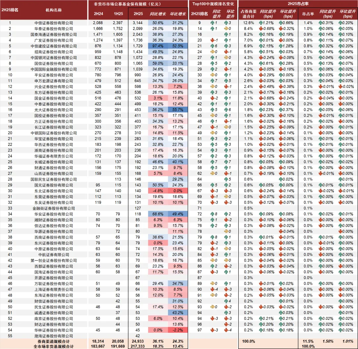Click the 24,933 total value
Viewport: 358px width, 349px height.
[x=138, y=341]
